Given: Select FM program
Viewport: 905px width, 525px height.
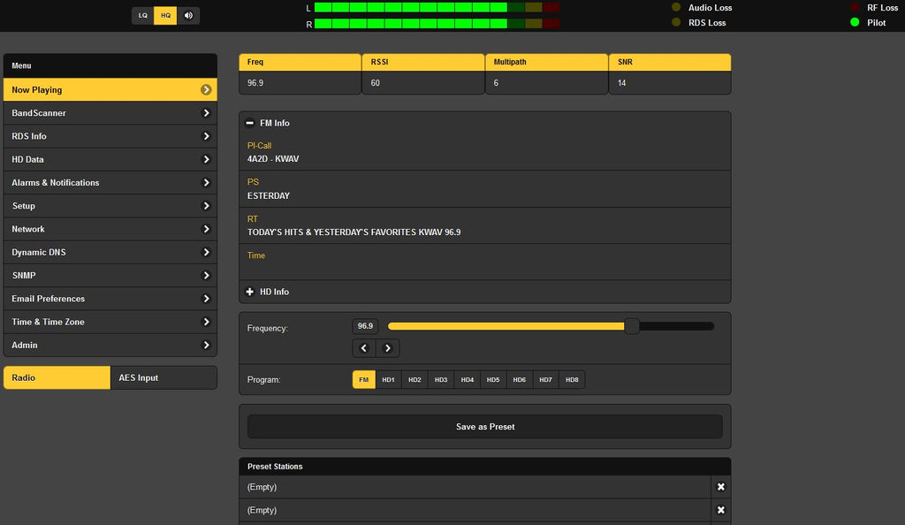Looking at the screenshot, I should (363, 380).
